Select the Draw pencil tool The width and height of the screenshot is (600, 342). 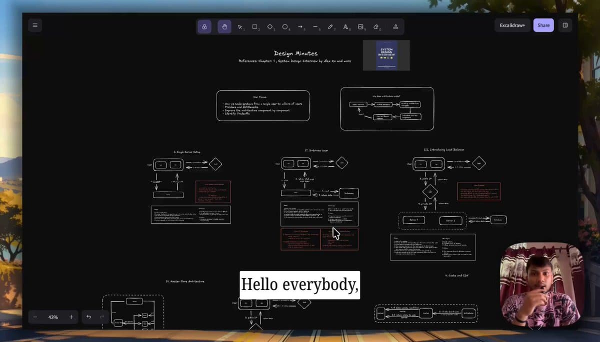pos(330,26)
